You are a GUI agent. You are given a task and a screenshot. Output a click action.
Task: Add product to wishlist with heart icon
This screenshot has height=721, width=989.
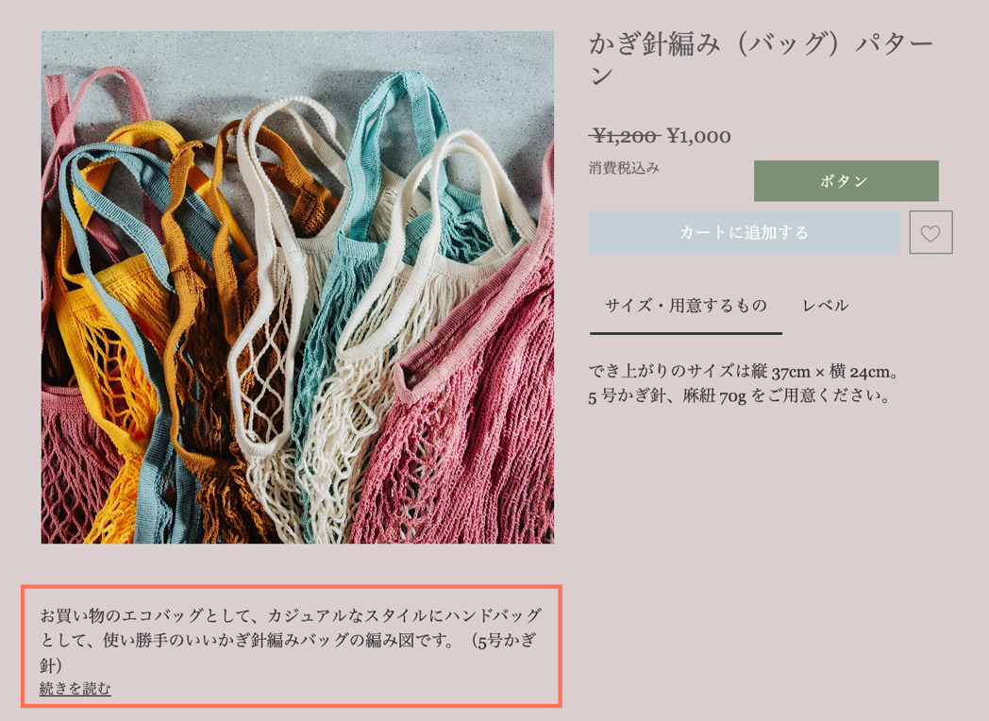930,232
